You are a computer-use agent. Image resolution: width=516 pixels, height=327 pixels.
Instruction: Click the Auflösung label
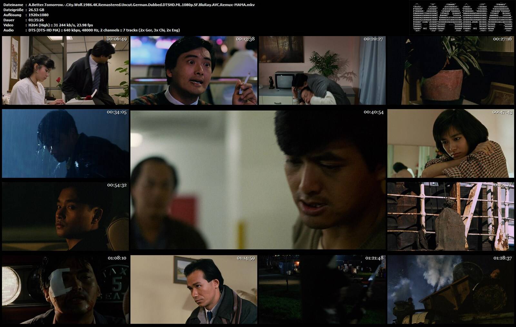[12, 15]
